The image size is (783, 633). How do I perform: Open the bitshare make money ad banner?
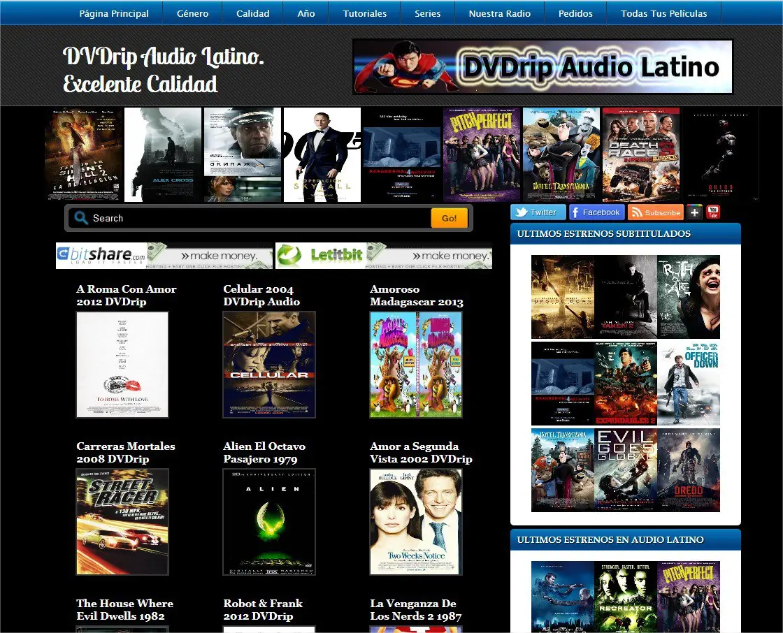(164, 256)
